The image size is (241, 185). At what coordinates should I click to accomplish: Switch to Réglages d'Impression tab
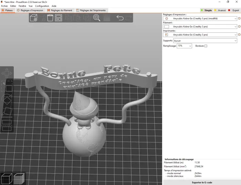coord(30,10)
